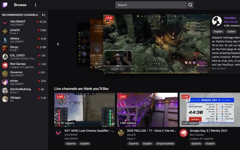Select ethos name in recommended channels
Viewport: 240px width, 150px height.
click(14, 81)
